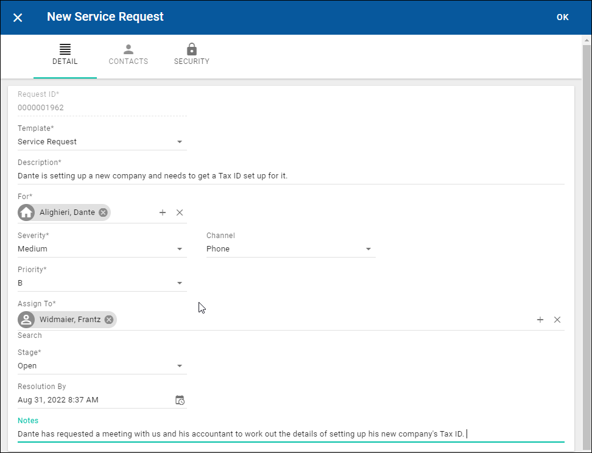This screenshot has height=453, width=592.
Task: Remove Alighieri, Dante chip from For field
Action: click(103, 212)
